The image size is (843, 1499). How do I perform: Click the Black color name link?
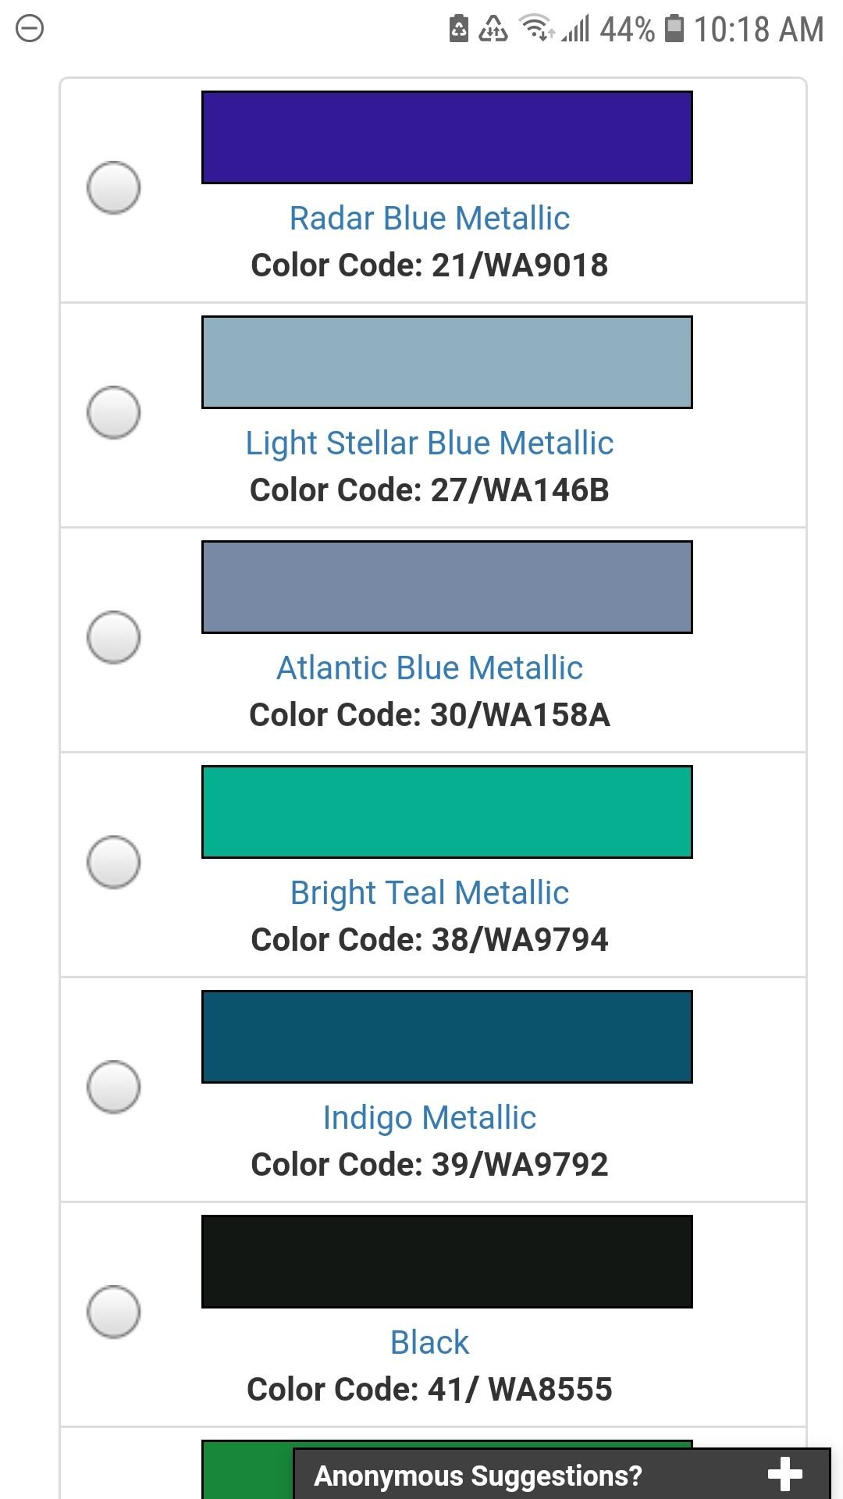(x=429, y=1343)
